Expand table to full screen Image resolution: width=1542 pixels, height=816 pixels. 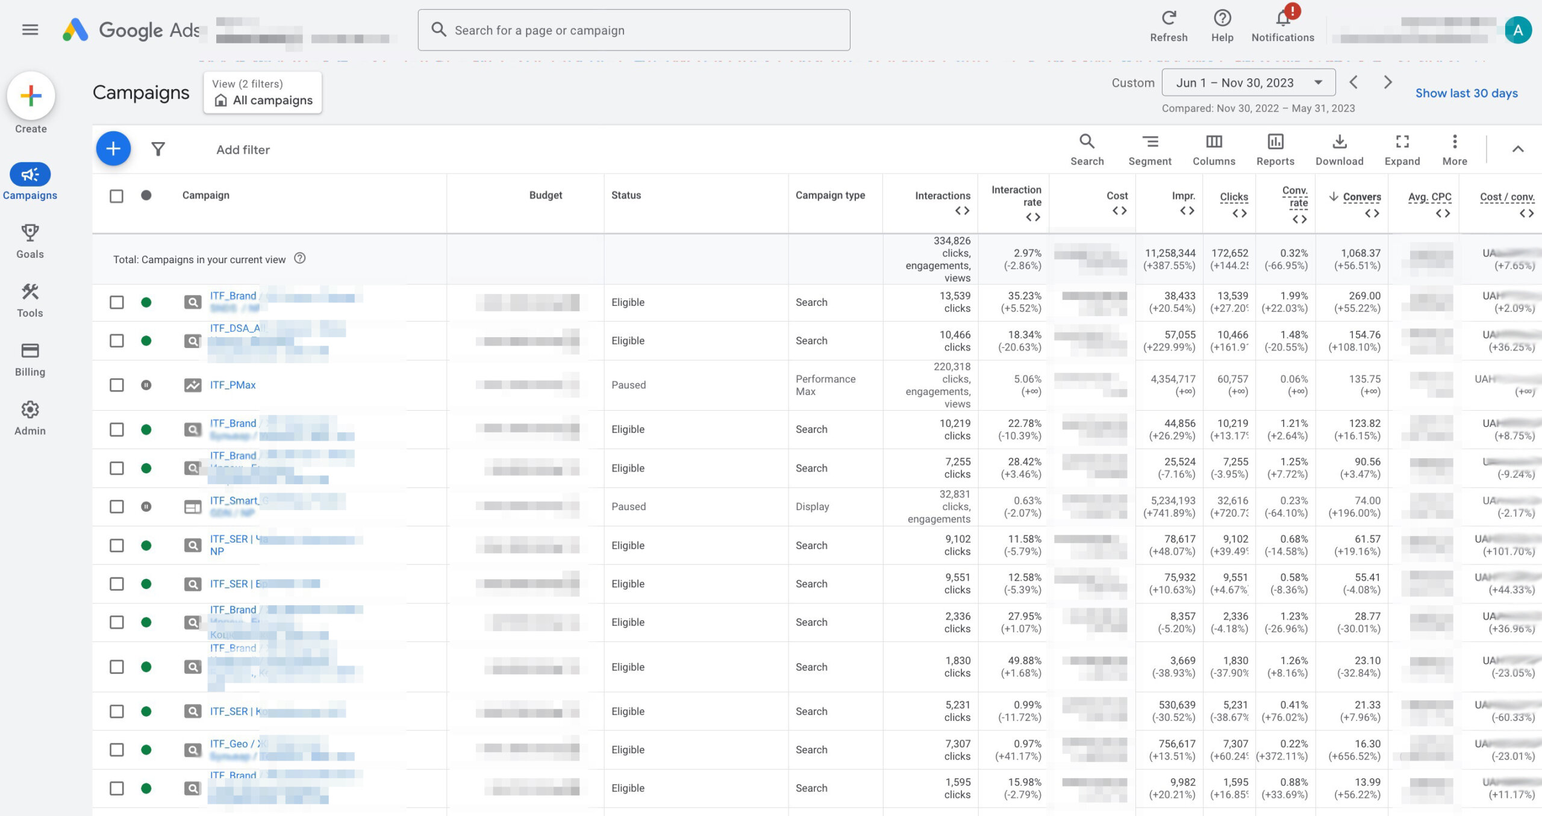coord(1402,149)
